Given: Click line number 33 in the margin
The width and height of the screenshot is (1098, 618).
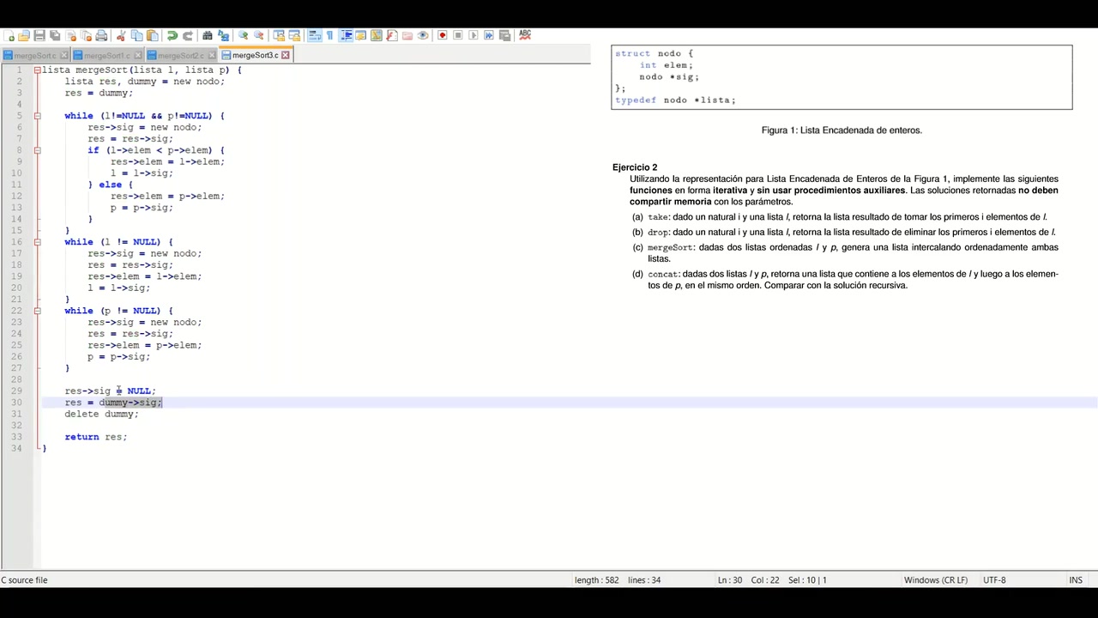Looking at the screenshot, I should pos(16,437).
